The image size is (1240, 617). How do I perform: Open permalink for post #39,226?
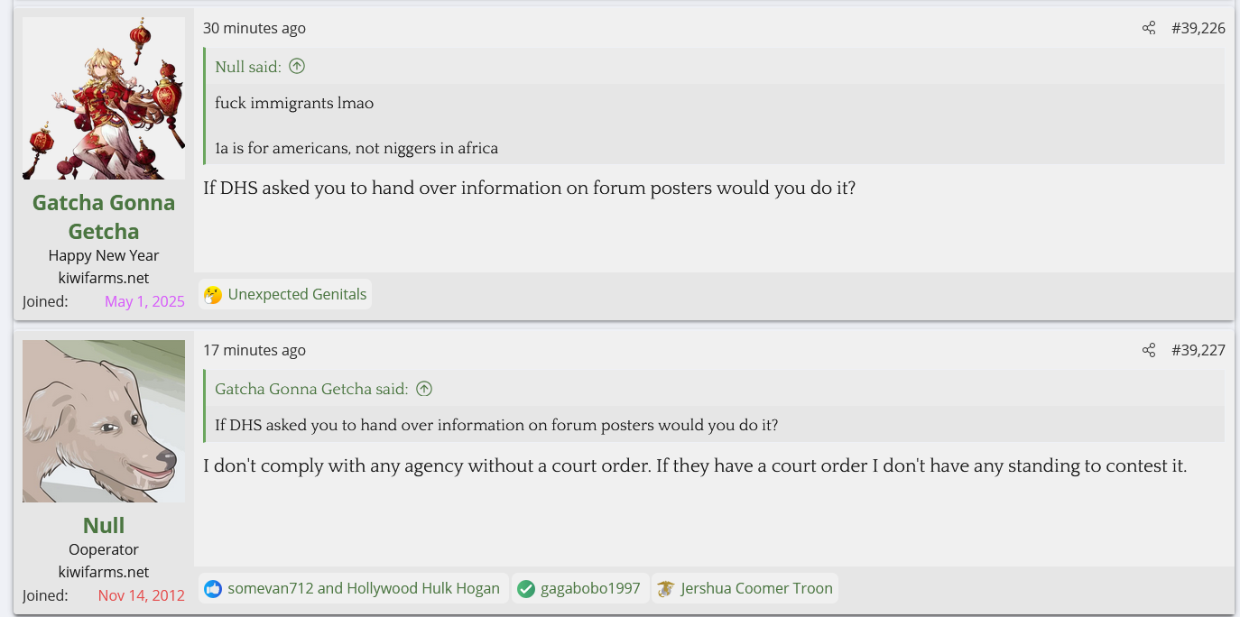pos(1198,28)
